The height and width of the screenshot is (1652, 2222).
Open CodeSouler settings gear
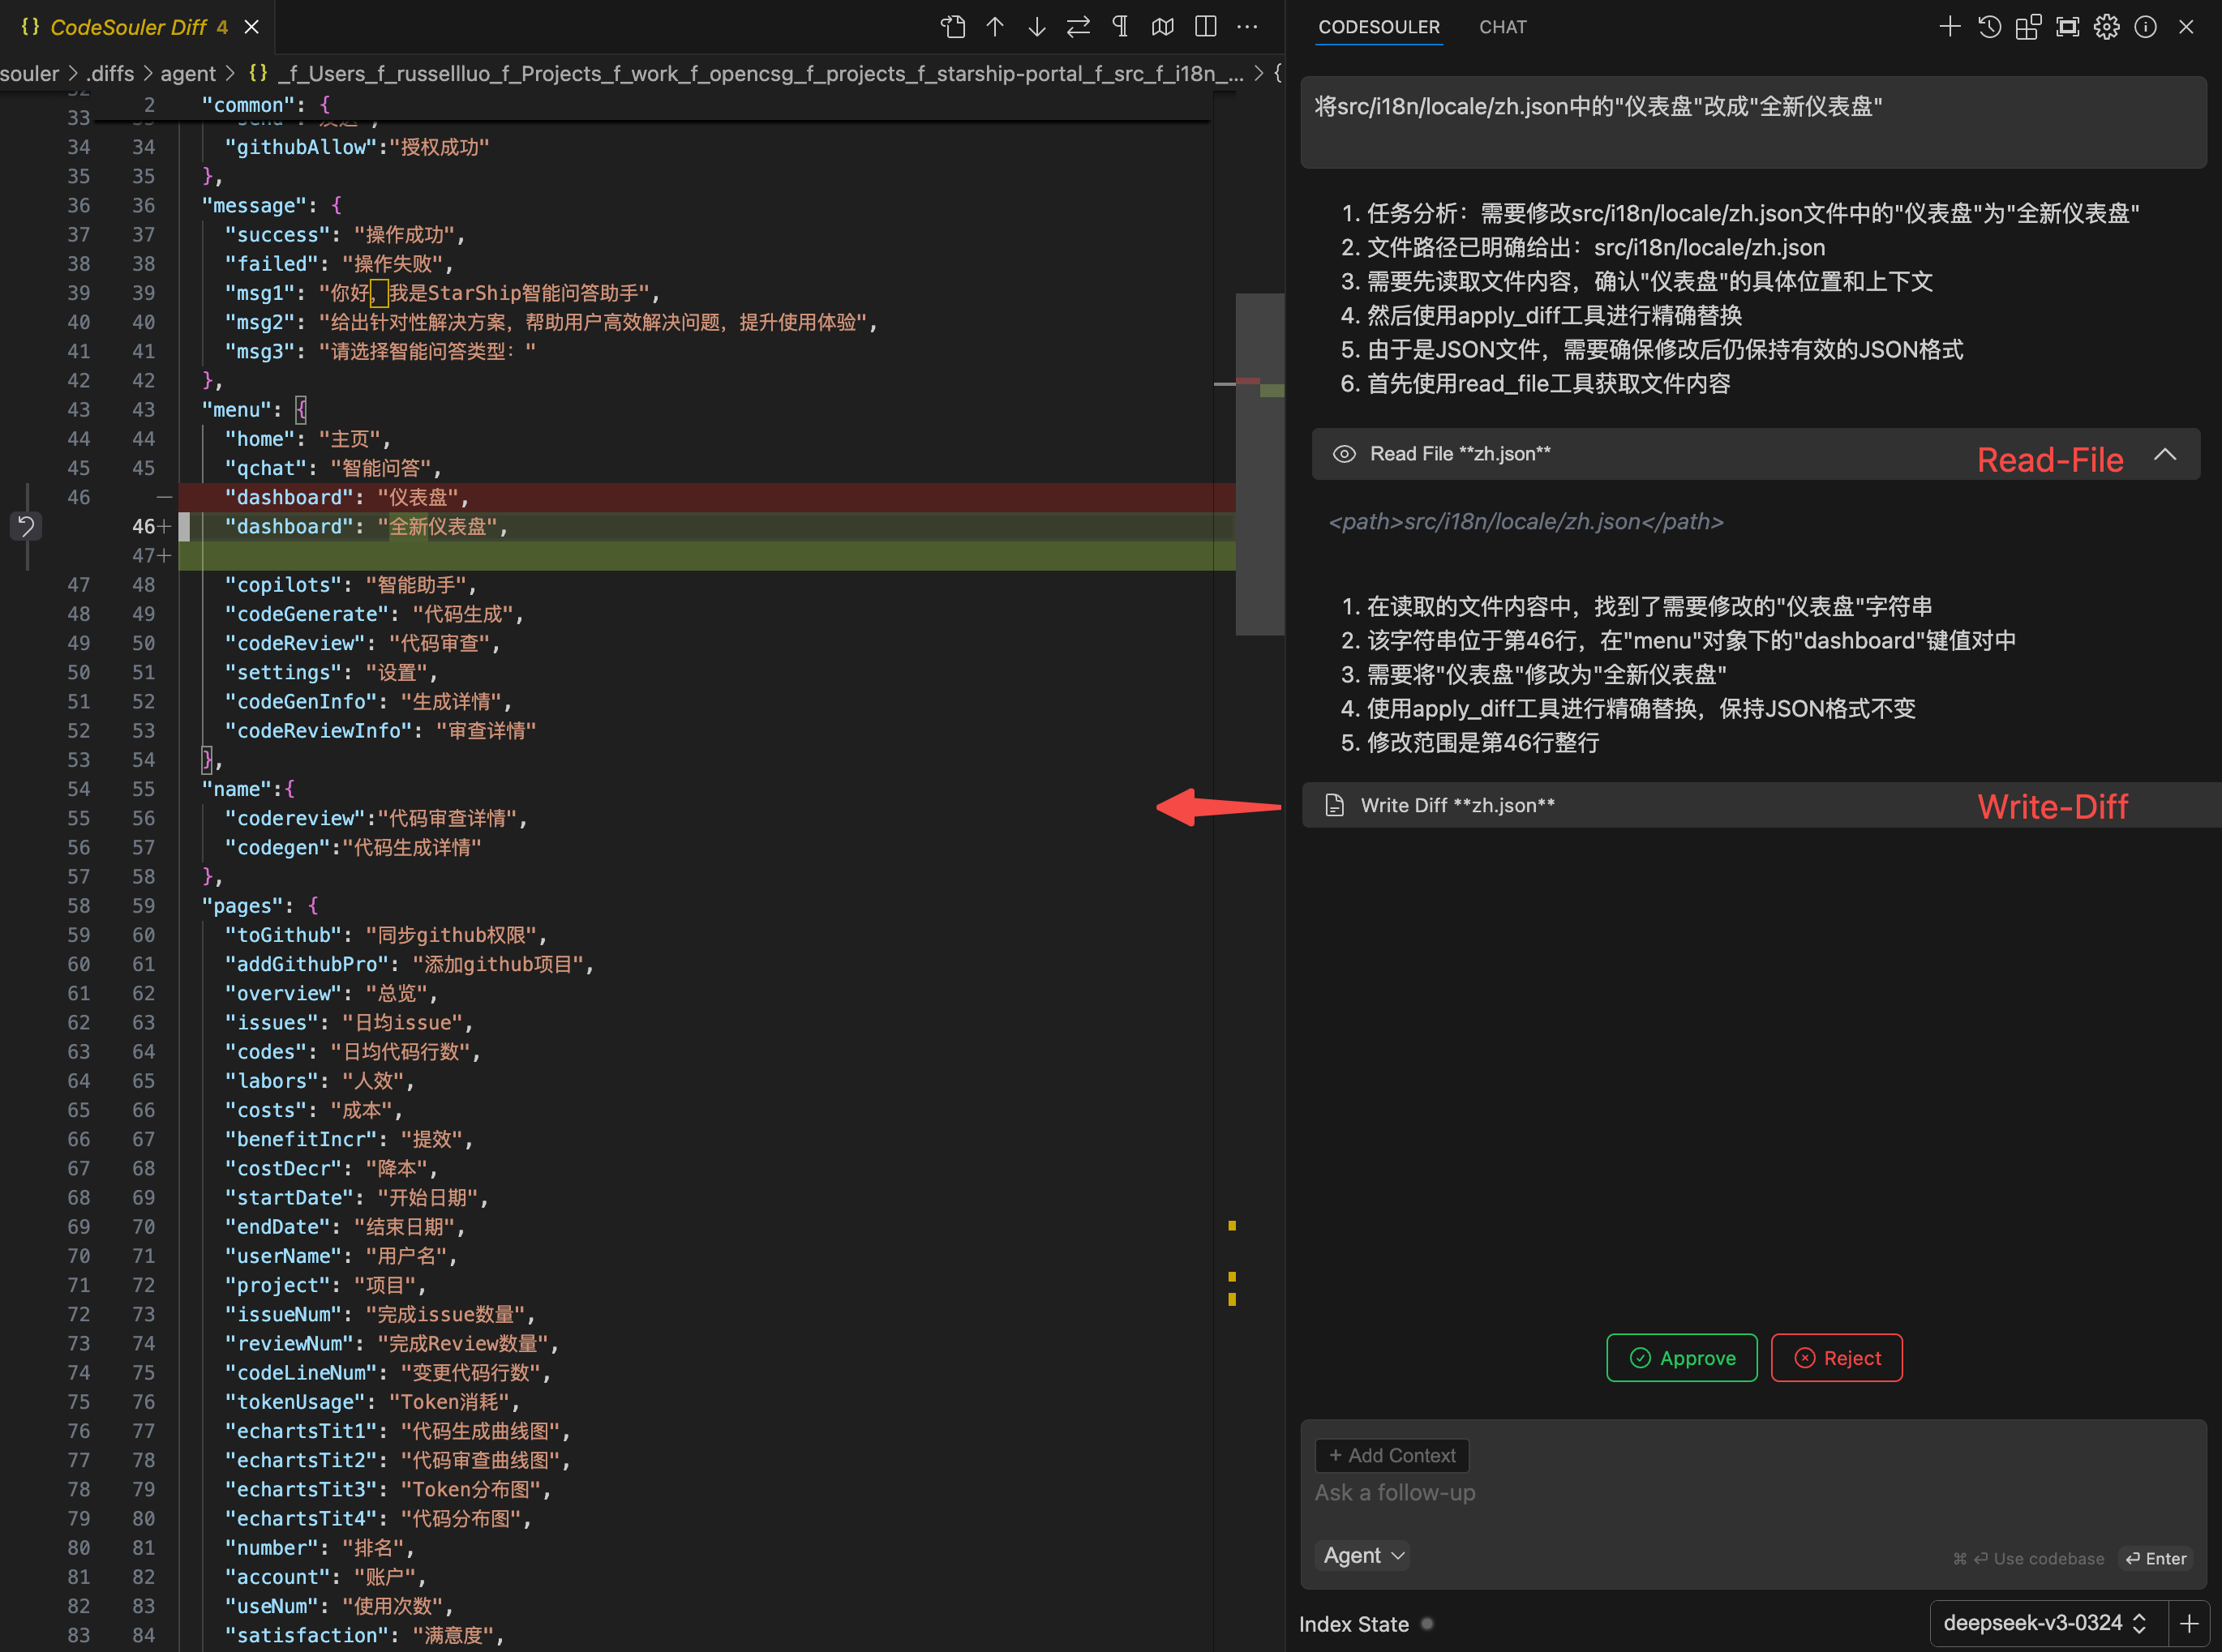[x=2106, y=27]
